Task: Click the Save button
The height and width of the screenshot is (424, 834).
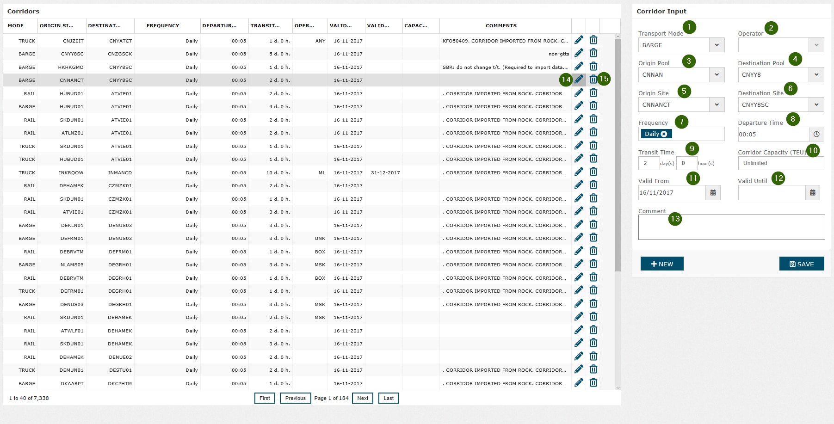Action: 801,264
